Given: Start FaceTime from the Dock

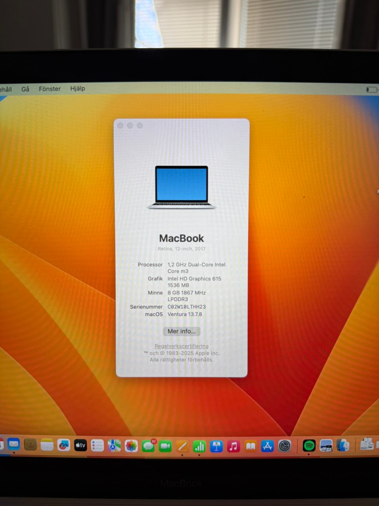Looking at the screenshot, I should tap(165, 446).
